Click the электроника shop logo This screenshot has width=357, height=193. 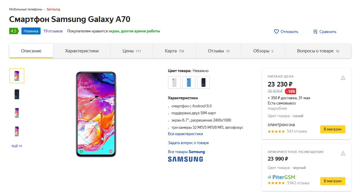281,125
